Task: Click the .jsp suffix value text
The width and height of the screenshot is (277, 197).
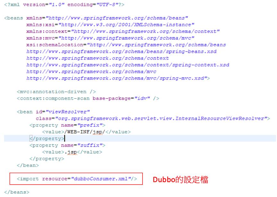Action: [71, 152]
